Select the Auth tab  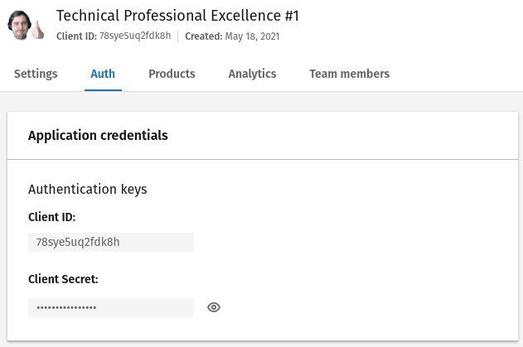click(x=103, y=74)
